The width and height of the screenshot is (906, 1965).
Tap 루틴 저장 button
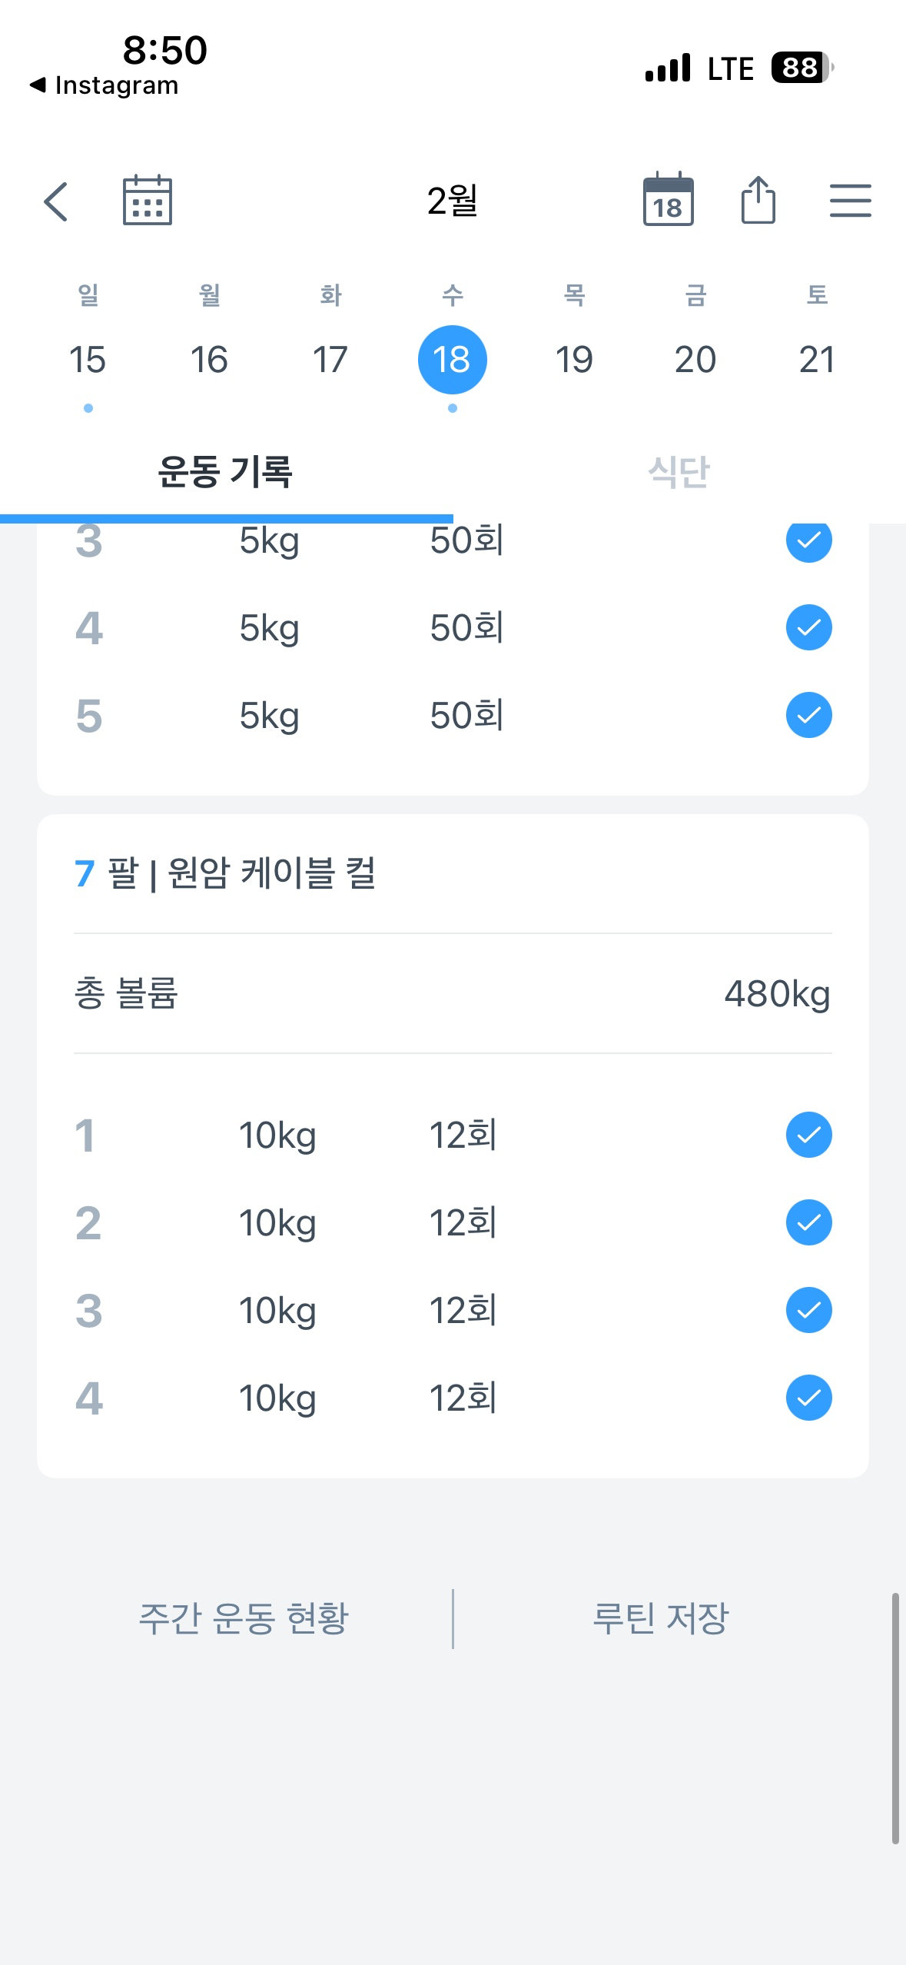click(x=660, y=1618)
